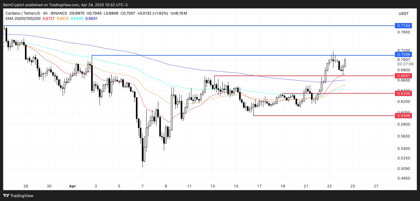Screen dimensions: 420x201
Task: Click the red 0.6687 support price label
Action: pos(403,76)
